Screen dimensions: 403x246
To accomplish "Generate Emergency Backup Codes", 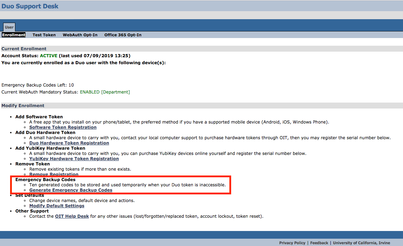I will (x=71, y=190).
